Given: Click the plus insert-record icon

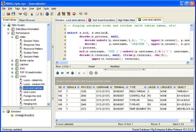Looking at the screenshot, I should coord(79,73).
